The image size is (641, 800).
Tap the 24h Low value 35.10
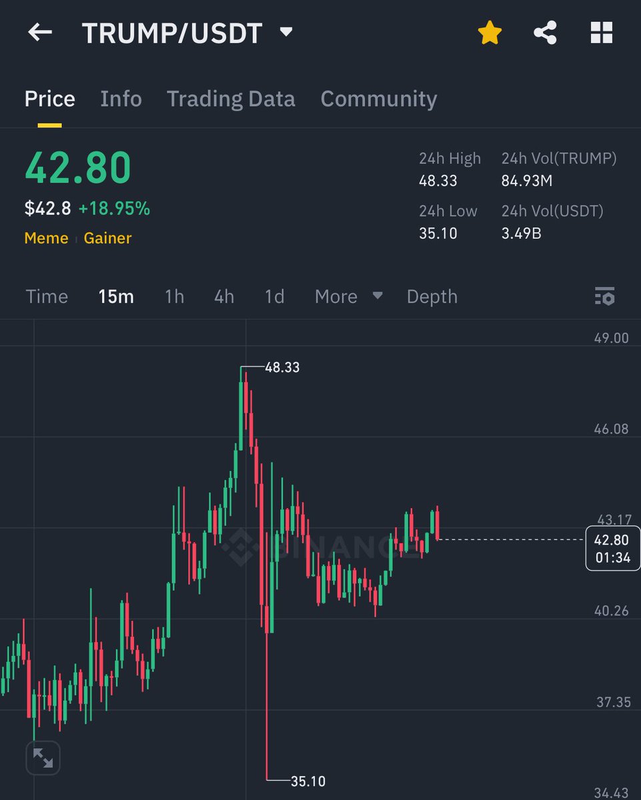tap(438, 233)
